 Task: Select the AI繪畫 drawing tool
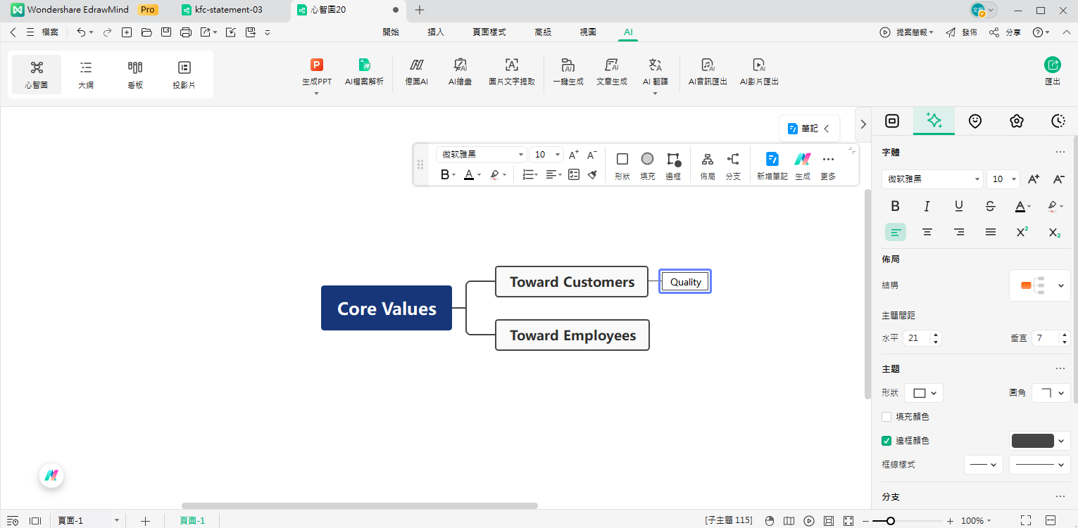click(x=460, y=65)
